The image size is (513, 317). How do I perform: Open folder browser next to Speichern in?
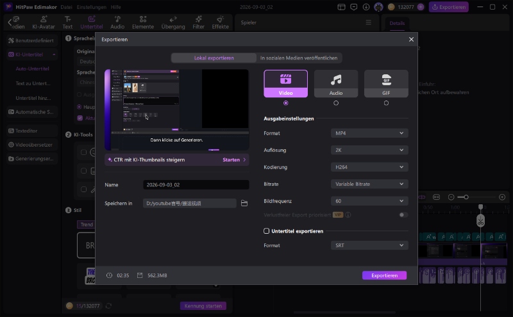[x=244, y=203]
